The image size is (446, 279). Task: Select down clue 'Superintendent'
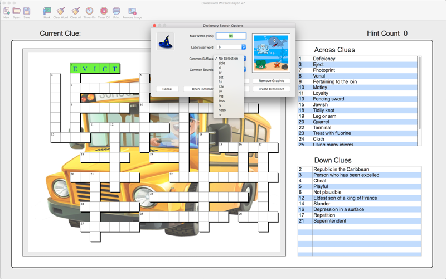[x=359, y=221]
